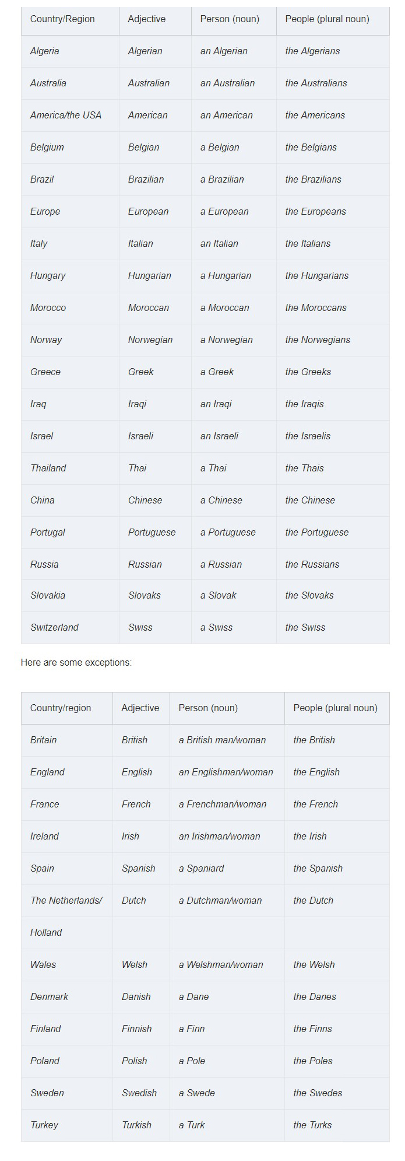Image resolution: width=405 pixels, height=1161 pixels.
Task: Select the Algeria cell
Action: (70, 51)
